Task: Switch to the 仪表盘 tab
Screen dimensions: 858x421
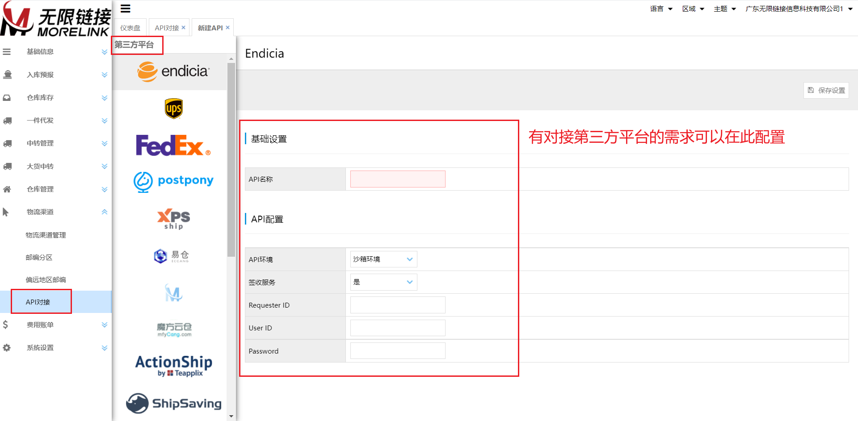Action: point(130,28)
